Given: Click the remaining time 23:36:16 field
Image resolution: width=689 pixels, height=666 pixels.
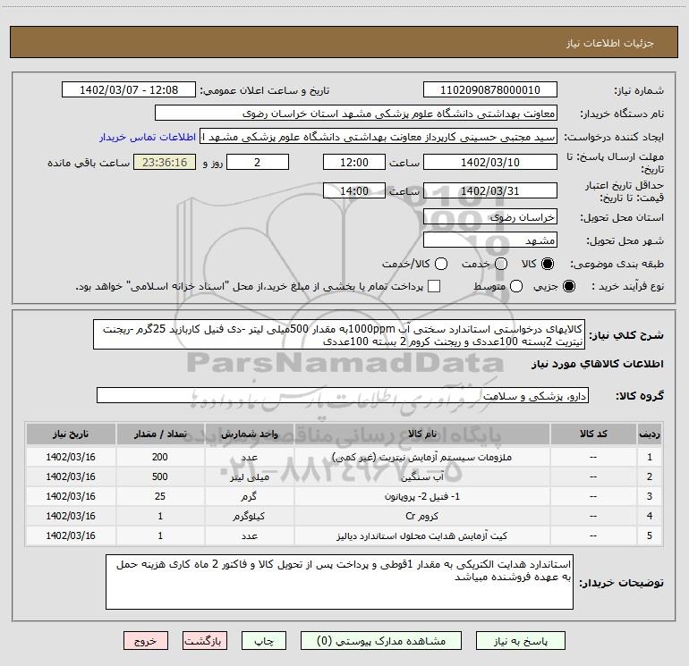Looking at the screenshot, I should 165,162.
